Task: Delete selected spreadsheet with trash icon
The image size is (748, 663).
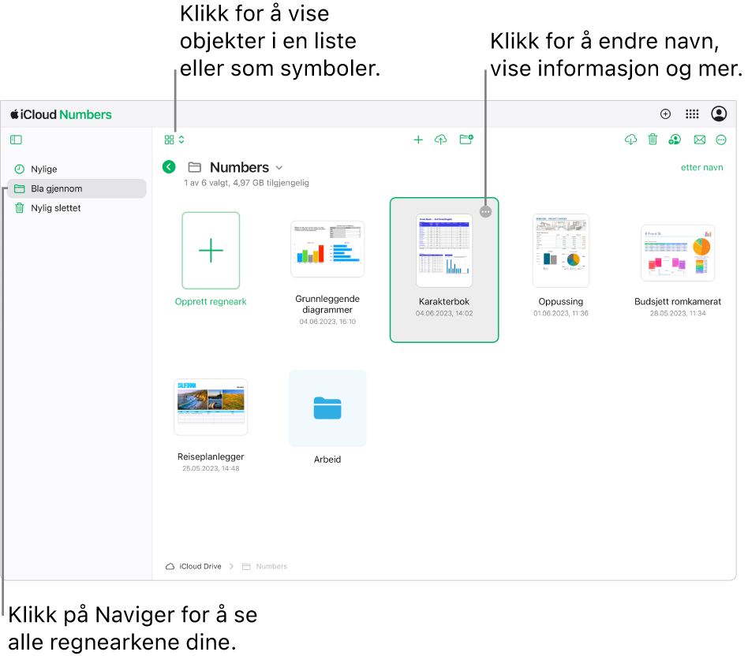Action: 653,140
